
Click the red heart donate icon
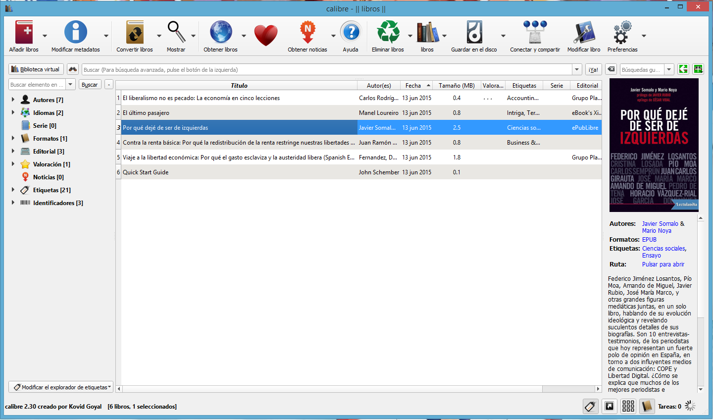click(266, 35)
